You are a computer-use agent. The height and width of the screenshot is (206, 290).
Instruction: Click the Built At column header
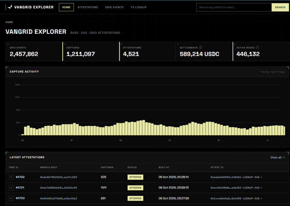coord(164,167)
